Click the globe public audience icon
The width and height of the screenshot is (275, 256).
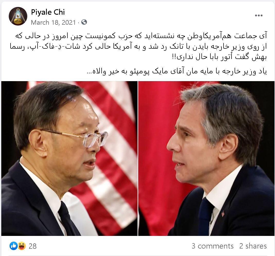coord(84,22)
